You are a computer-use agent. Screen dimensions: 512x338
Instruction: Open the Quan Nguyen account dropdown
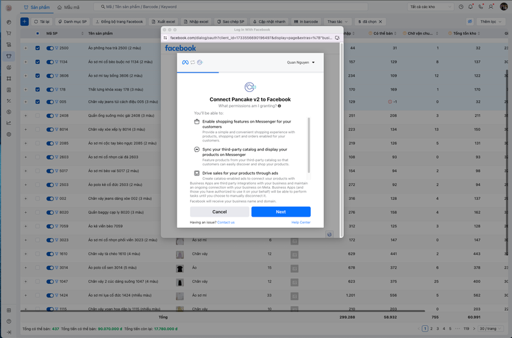[296, 63]
